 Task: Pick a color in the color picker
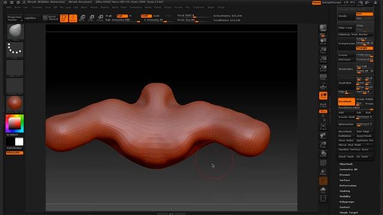tap(14, 124)
